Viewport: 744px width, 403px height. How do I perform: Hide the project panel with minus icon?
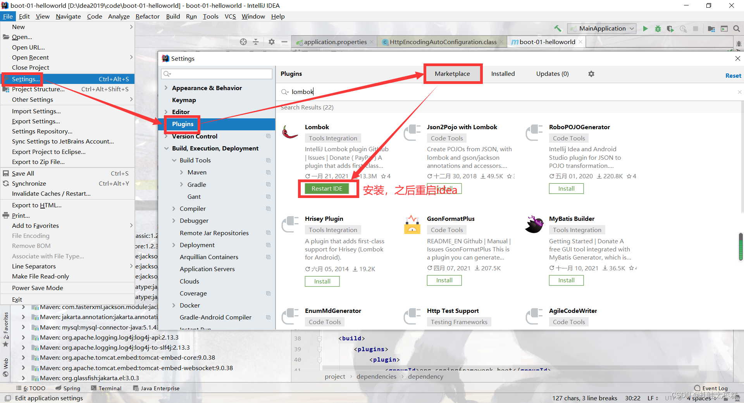tap(284, 42)
